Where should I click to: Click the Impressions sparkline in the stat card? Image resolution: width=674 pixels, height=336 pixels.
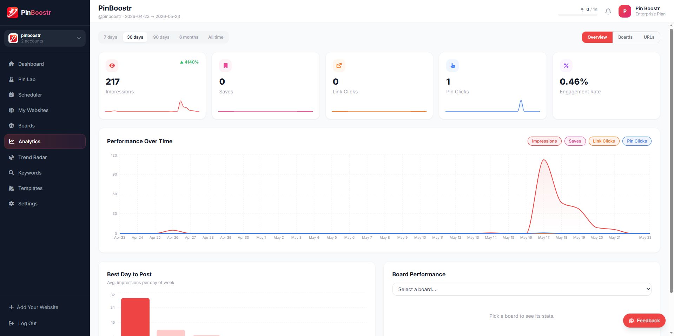(152, 106)
